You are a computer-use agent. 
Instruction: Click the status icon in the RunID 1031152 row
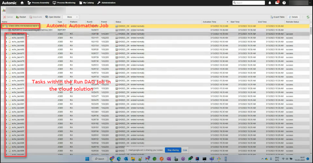117,42
